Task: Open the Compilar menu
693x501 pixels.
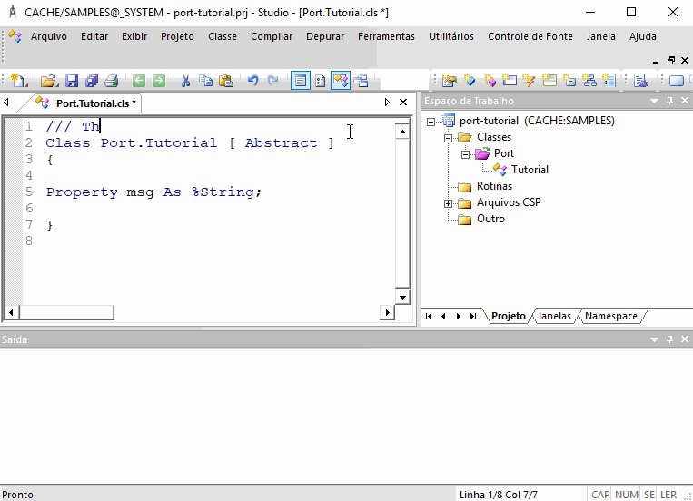Action: pos(272,36)
